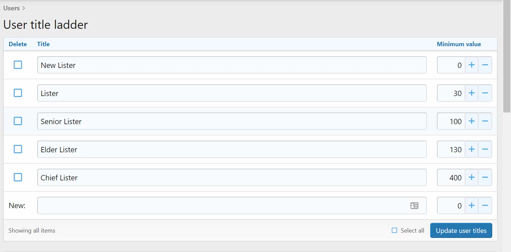Click the New title input field
The width and height of the screenshot is (511, 252).
click(x=232, y=205)
